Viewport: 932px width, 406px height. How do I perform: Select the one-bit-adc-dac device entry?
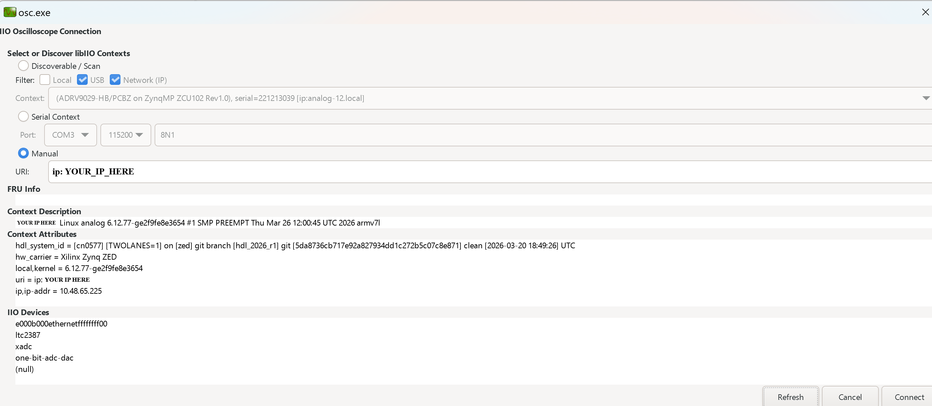[44, 358]
